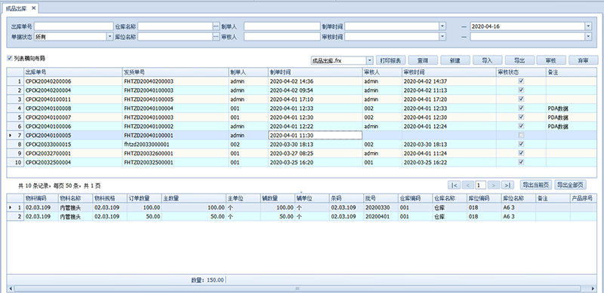This screenshot has width=604, height=293.
Task: Go to next page of records
Action: (x=494, y=185)
